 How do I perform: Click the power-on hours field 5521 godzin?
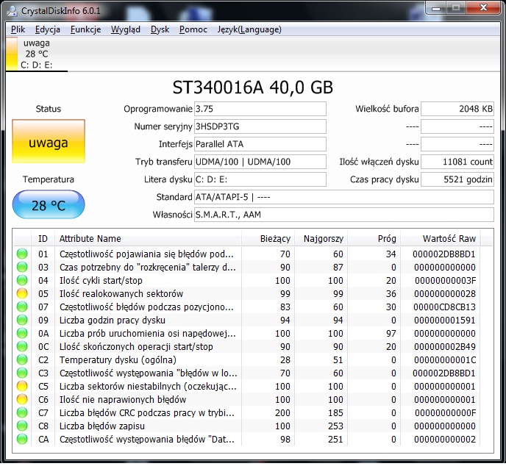click(x=457, y=179)
